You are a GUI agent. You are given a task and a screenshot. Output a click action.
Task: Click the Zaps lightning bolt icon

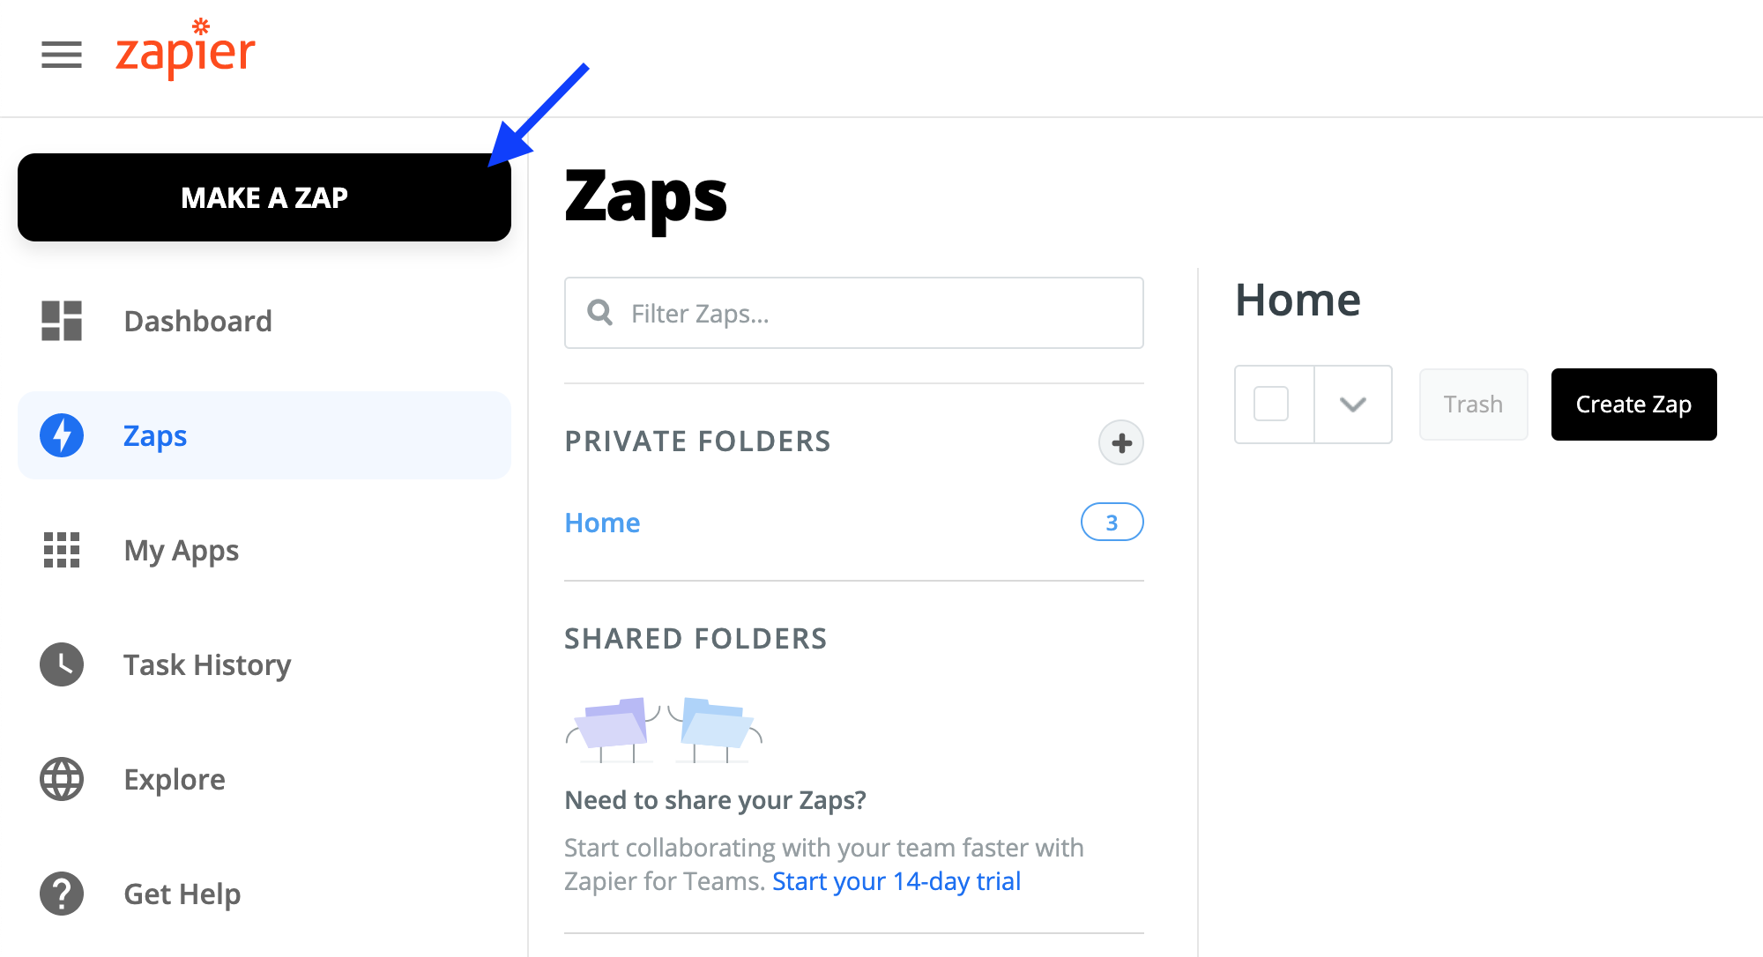click(62, 435)
